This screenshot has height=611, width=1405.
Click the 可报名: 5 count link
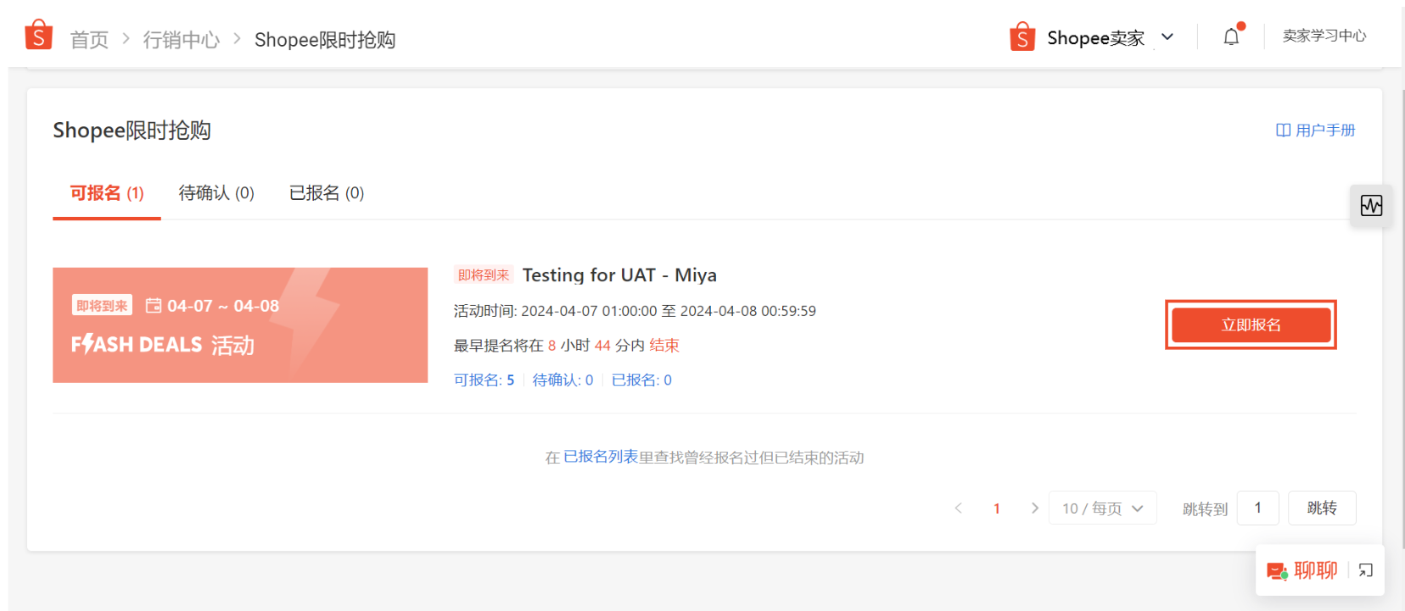point(484,380)
